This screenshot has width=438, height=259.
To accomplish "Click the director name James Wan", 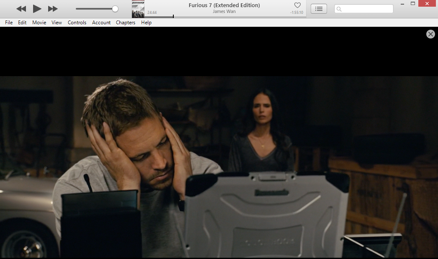I will (224, 11).
